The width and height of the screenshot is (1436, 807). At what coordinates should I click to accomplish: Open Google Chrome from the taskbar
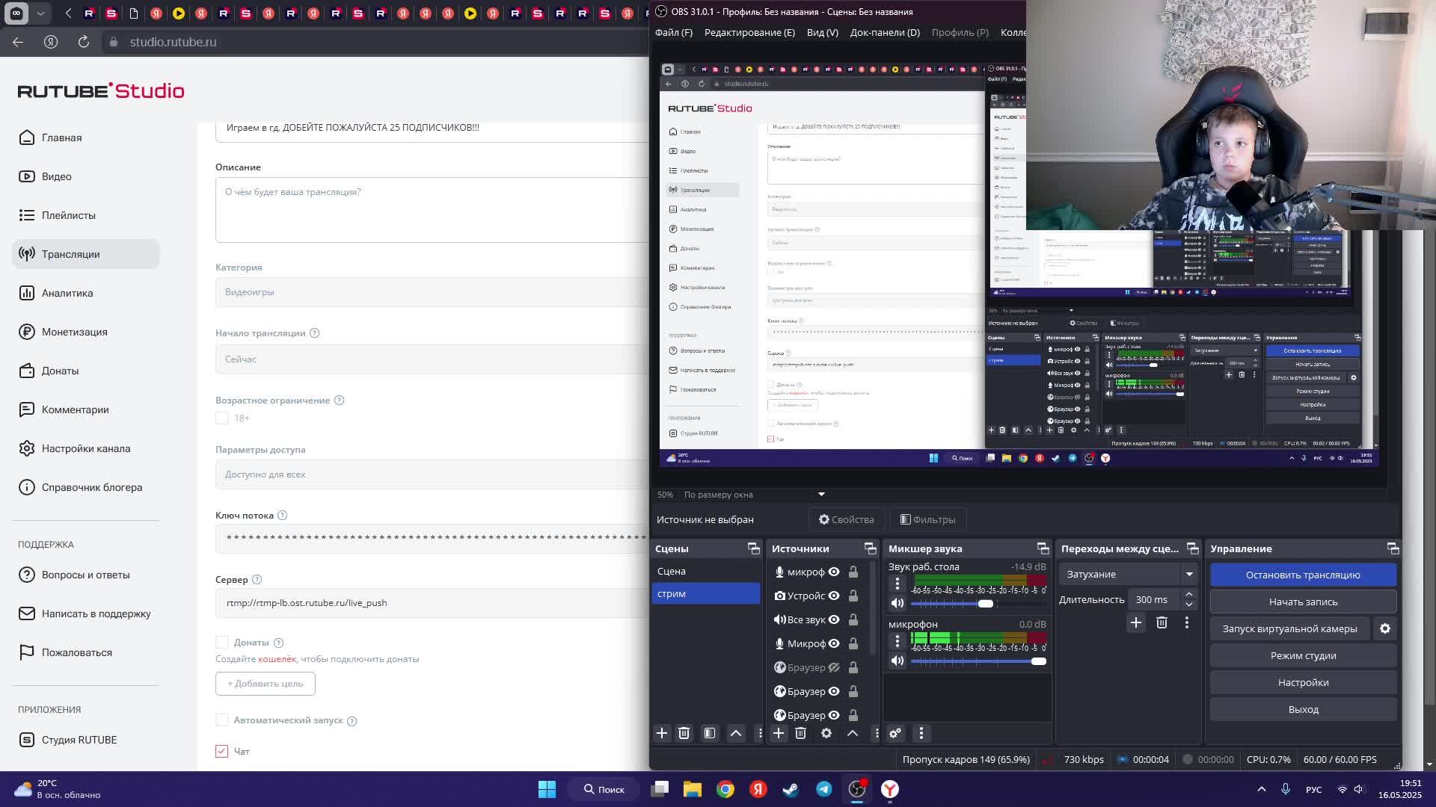pos(725,789)
